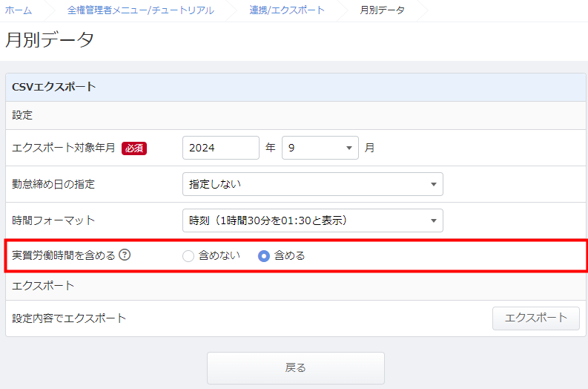588x389 pixels.
Task: Click the help icon beside 実質労働時間を含める
Action: (x=125, y=255)
